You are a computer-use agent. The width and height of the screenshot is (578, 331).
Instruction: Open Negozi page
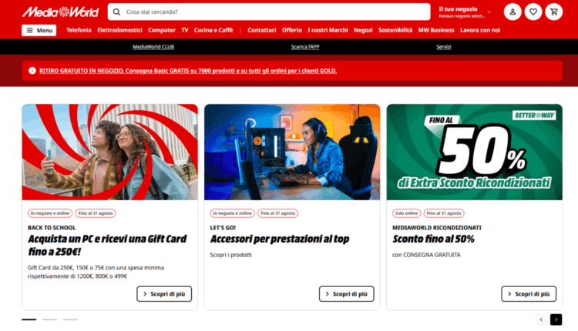tap(363, 30)
